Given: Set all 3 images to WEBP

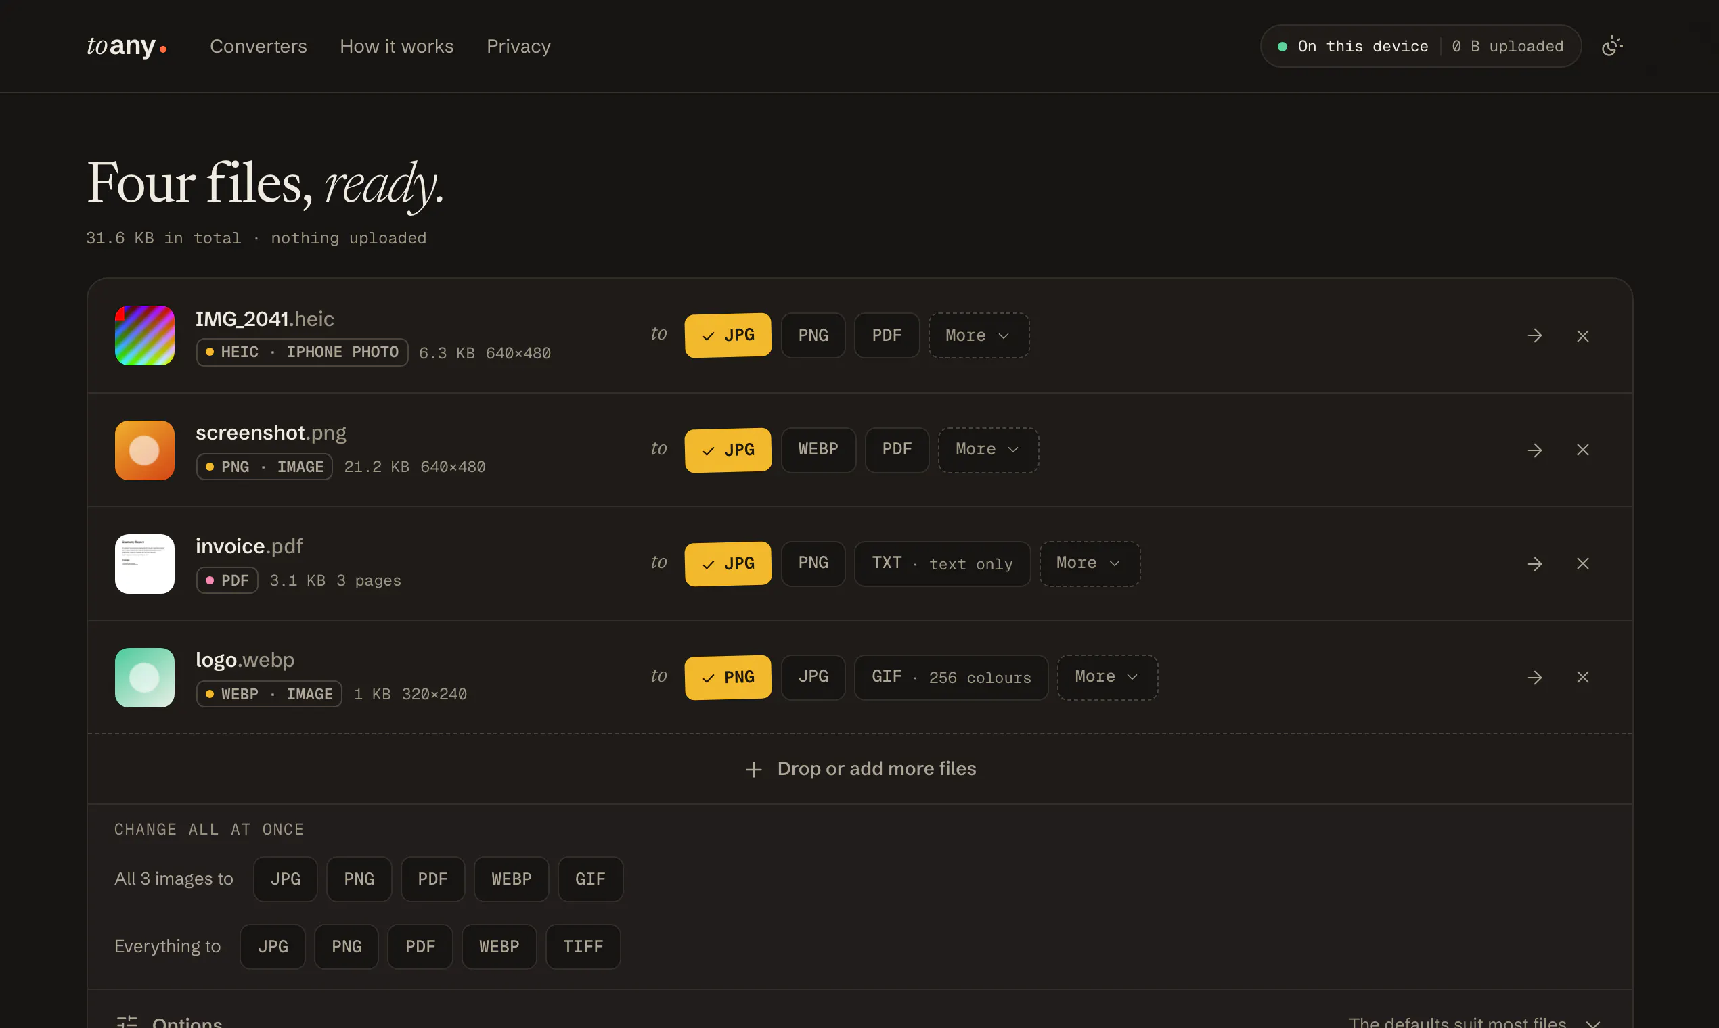Looking at the screenshot, I should 512,879.
